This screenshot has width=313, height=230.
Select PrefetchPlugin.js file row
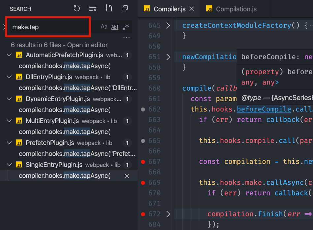pos(69,143)
